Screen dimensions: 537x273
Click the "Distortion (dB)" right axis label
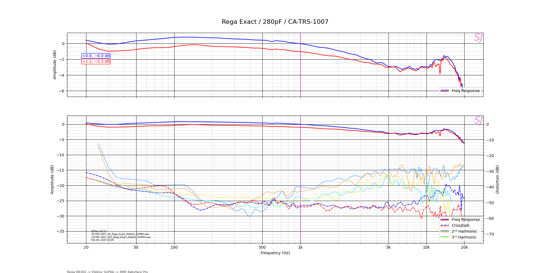coord(497,179)
